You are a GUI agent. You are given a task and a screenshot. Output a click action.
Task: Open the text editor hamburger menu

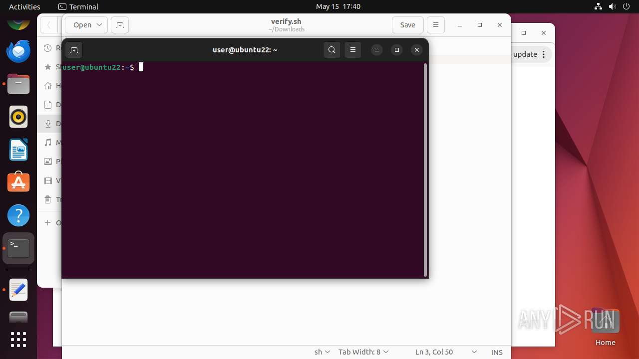(x=436, y=25)
